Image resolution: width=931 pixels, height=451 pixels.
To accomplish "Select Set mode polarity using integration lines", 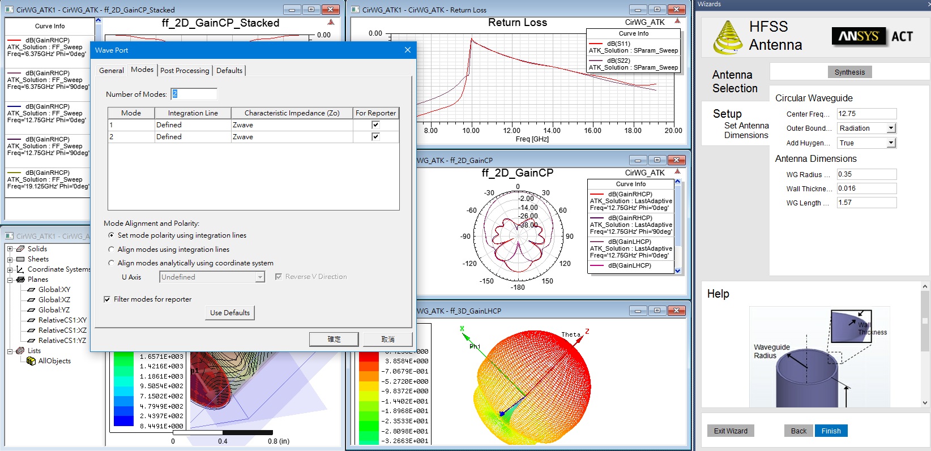I will 111,235.
